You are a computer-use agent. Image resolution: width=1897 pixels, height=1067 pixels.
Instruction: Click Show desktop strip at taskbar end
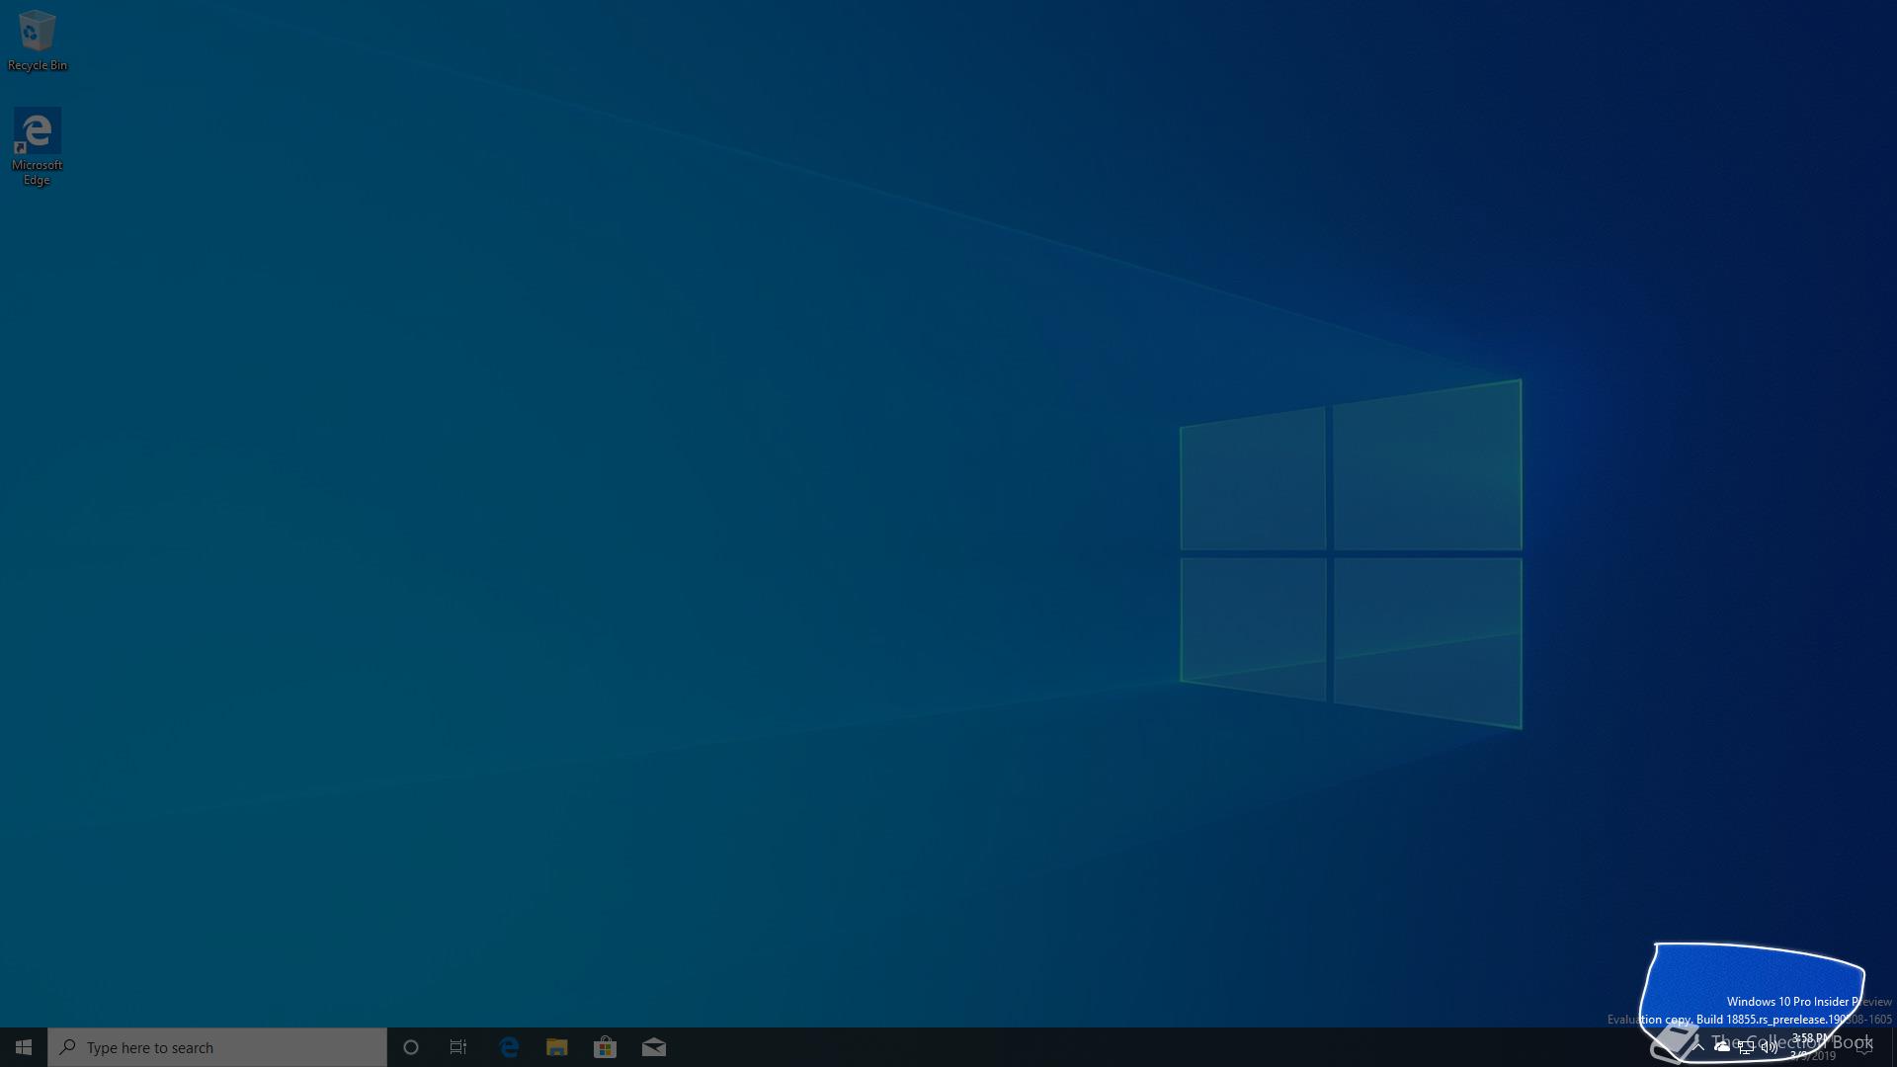coord(1893,1047)
